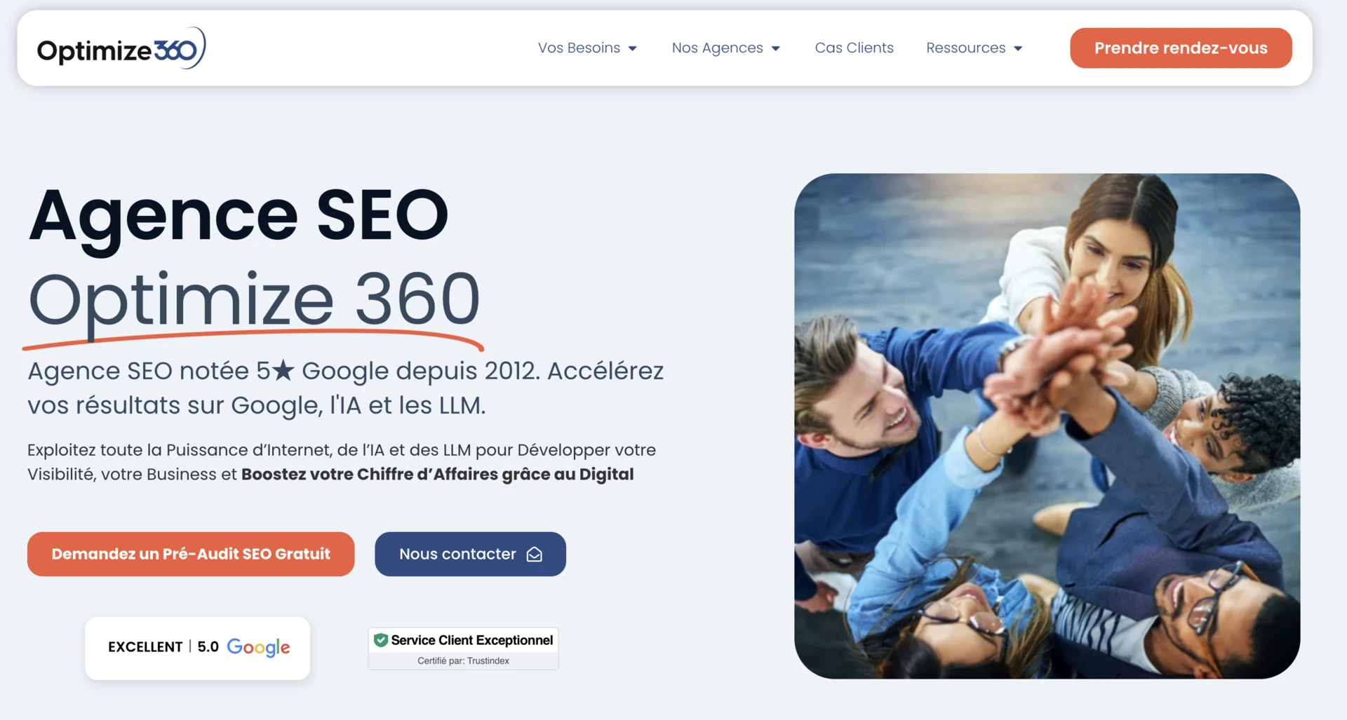Open the Nos Agences menu
1347x720 pixels.
725,48
